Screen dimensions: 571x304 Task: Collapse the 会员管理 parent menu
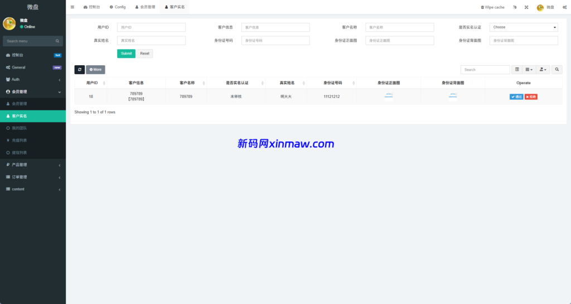33,92
